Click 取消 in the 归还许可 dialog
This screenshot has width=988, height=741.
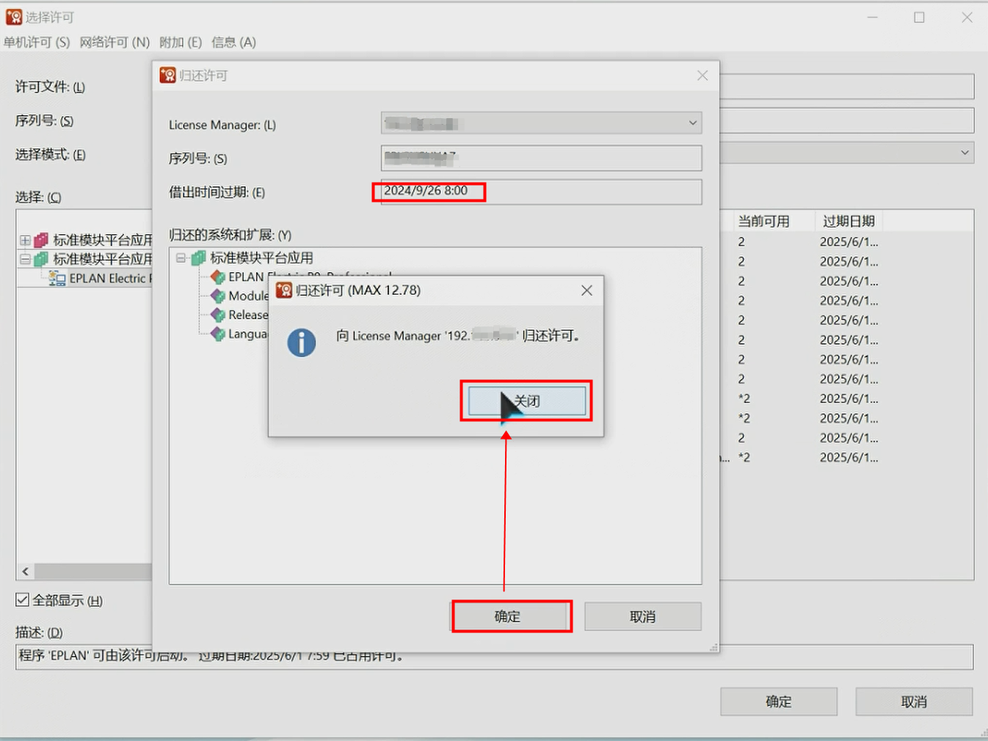click(x=643, y=617)
